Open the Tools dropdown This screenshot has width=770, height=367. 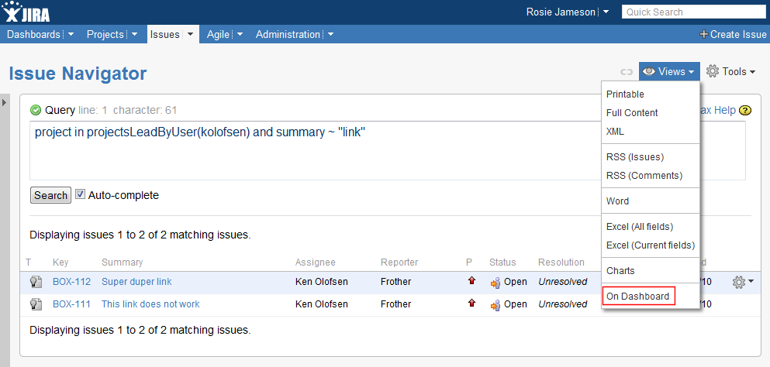[x=730, y=72]
